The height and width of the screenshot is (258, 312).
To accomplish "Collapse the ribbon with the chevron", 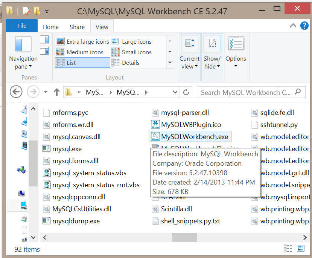I will pyautogui.click(x=293, y=26).
